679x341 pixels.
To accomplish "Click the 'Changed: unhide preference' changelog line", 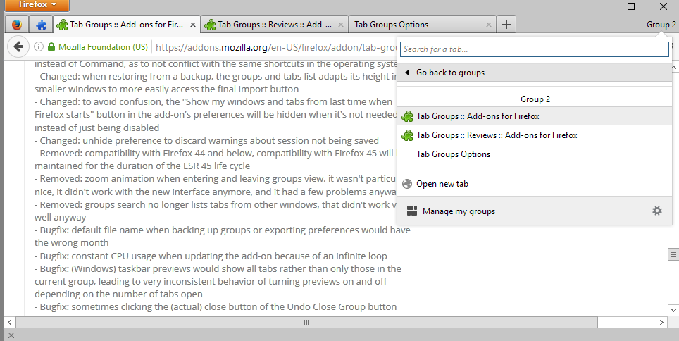I will (206, 140).
